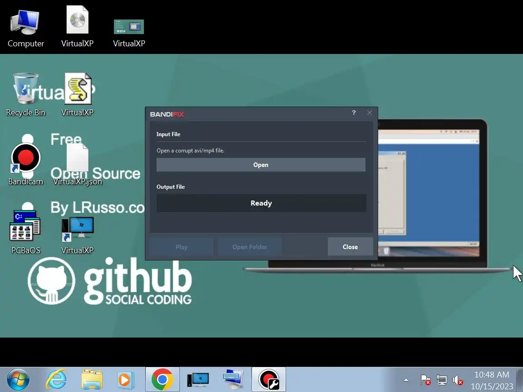This screenshot has width=523, height=392.
Task: Click the Open Folder button
Action: coord(250,247)
